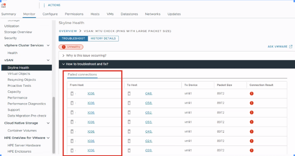Viewport: 295px width, 156px height.
Task: Click the cluster icon at top left
Action: (x=4, y=5)
